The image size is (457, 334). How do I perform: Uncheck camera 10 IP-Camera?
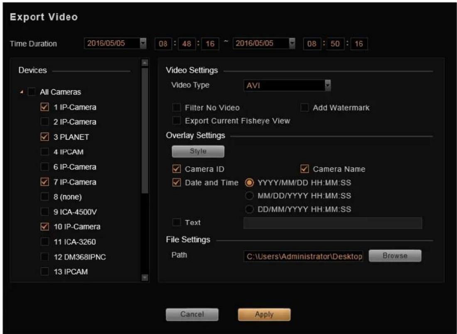tap(44, 226)
